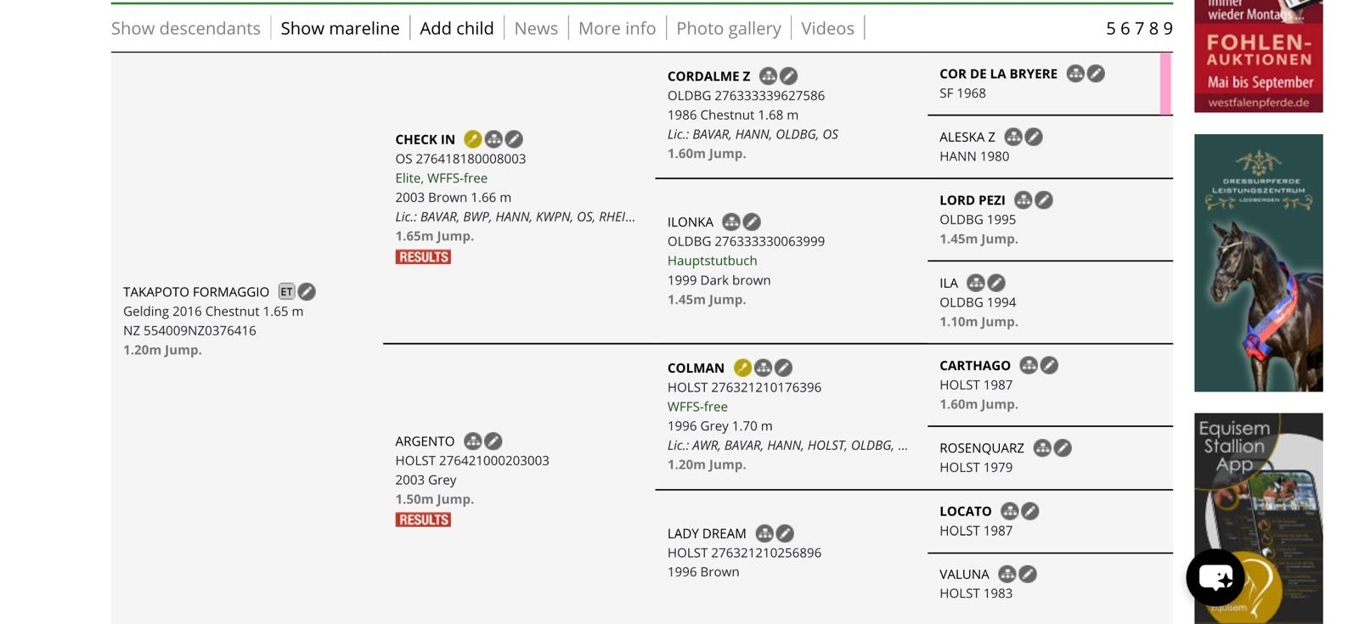
Task: Open the Fohlen-Auktionen advertisement banner
Action: point(1258,56)
